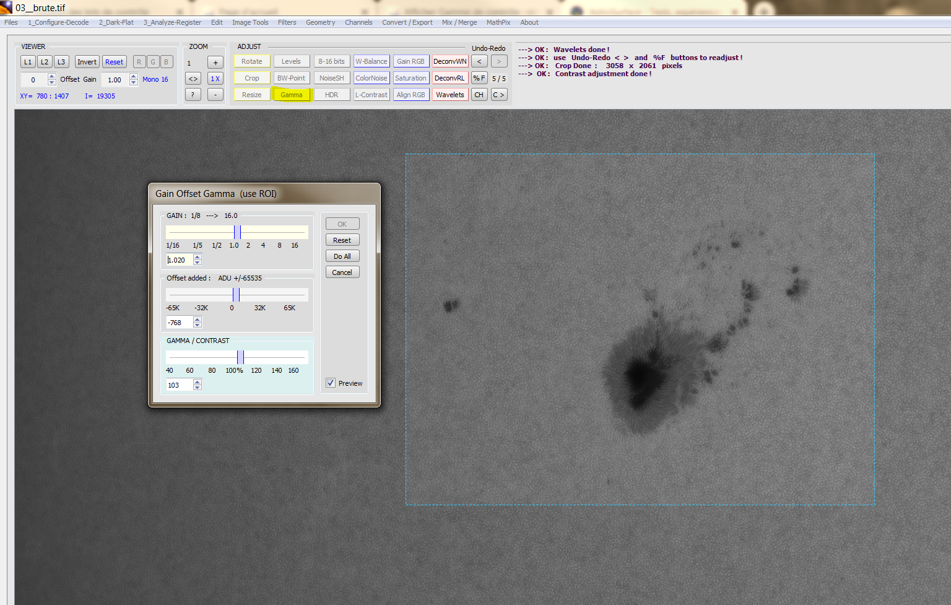
Task: Select the L2 viewer layer button
Action: pos(45,62)
